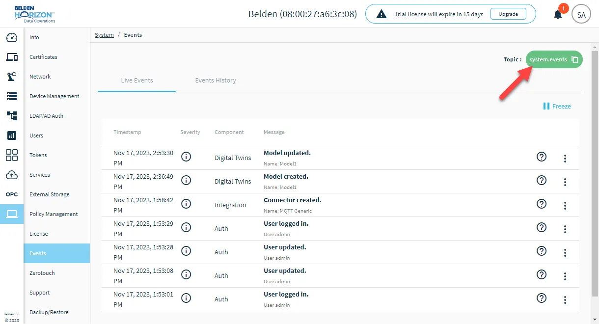This screenshot has height=324, width=599.
Task: Follow the System breadcrumb link
Action: [x=104, y=35]
